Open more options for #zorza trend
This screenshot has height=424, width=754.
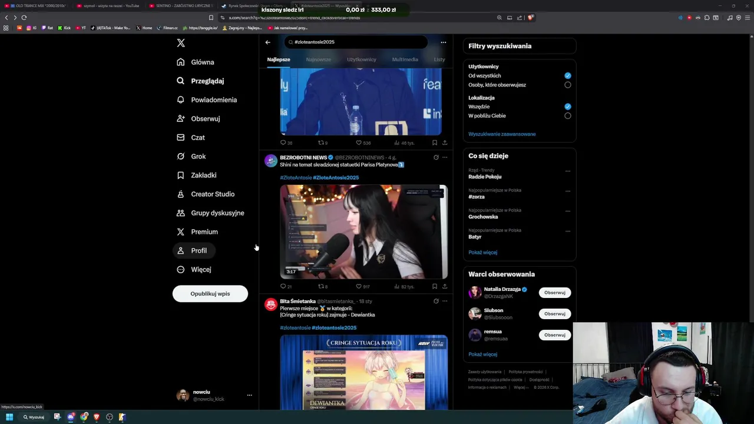(568, 191)
